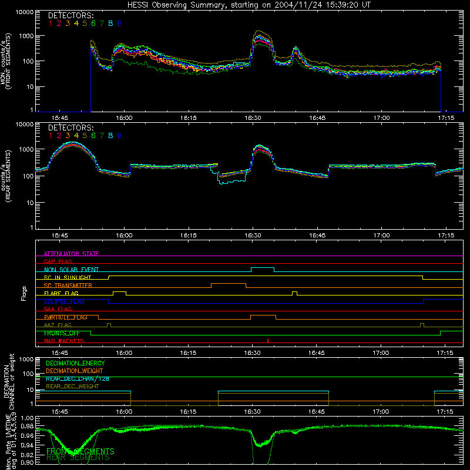Screen dimensions: 470x470
Task: Click red detector number 1 in front segments legend
Action: point(51,23)
